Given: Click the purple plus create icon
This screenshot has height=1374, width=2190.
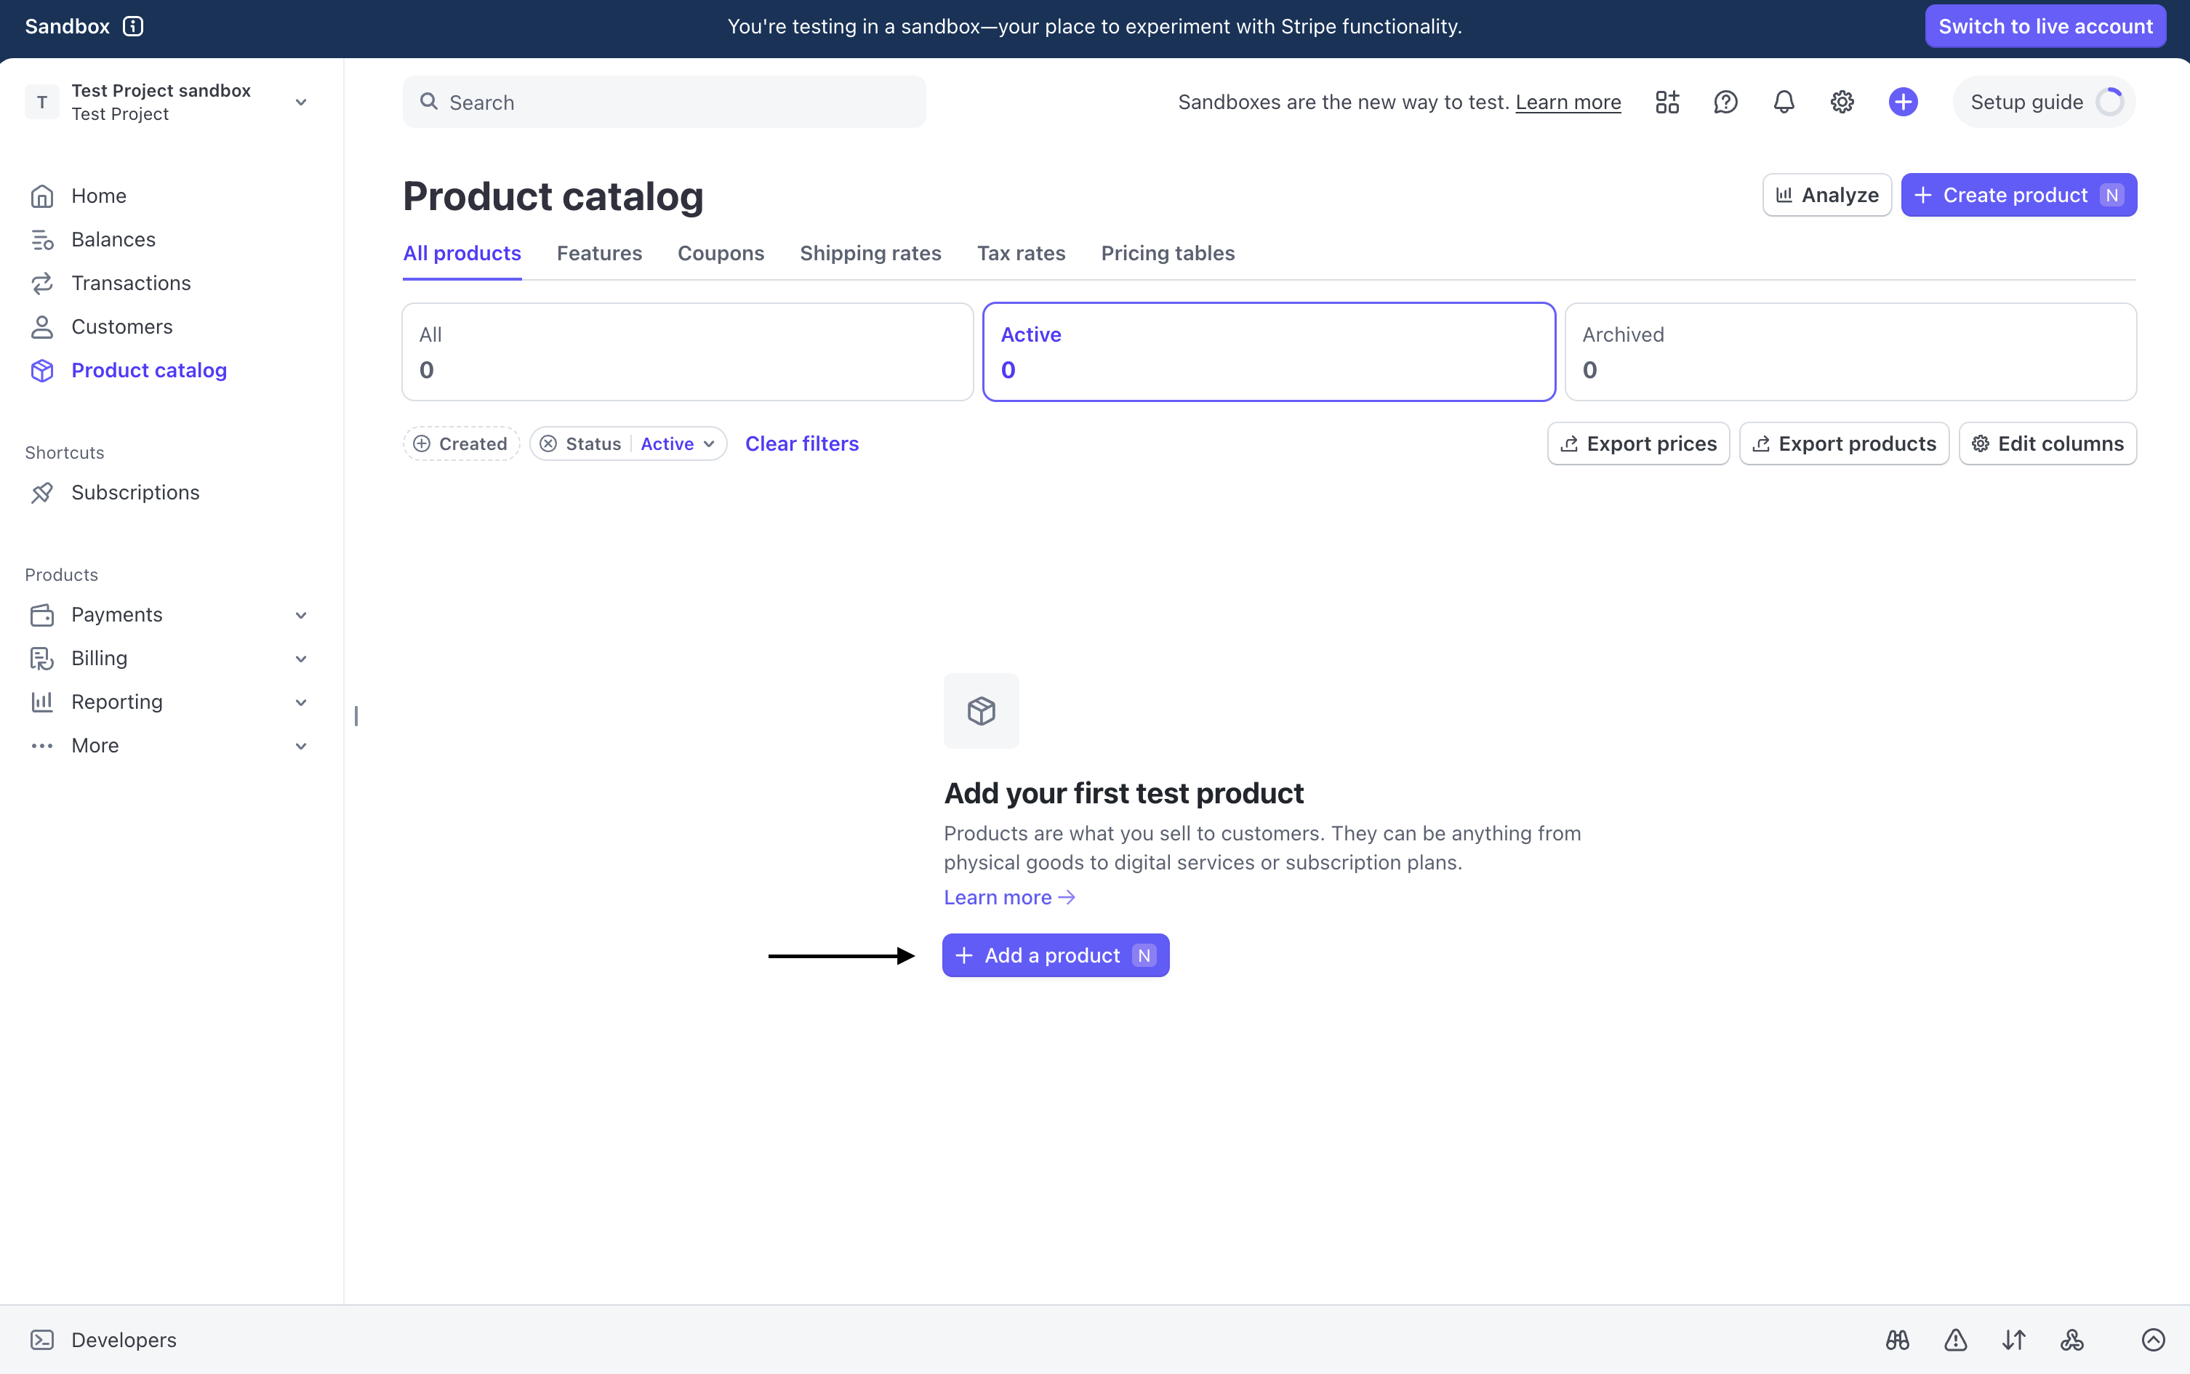Looking at the screenshot, I should point(1903,102).
